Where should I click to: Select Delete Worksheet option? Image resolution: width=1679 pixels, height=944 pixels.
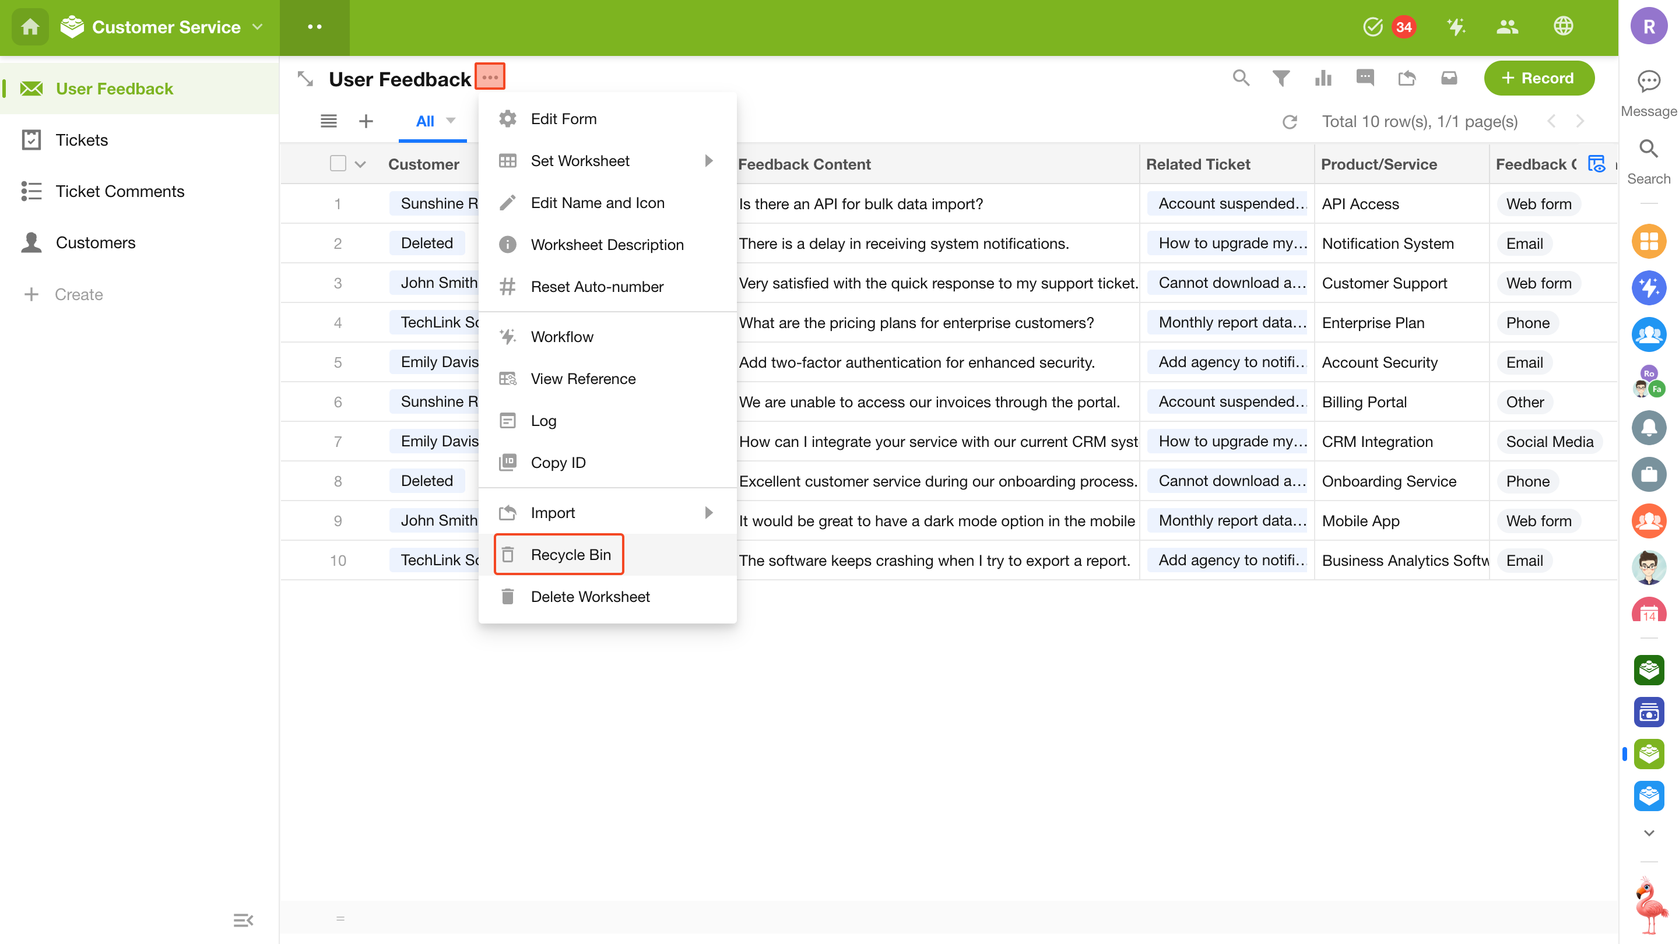tap(590, 596)
